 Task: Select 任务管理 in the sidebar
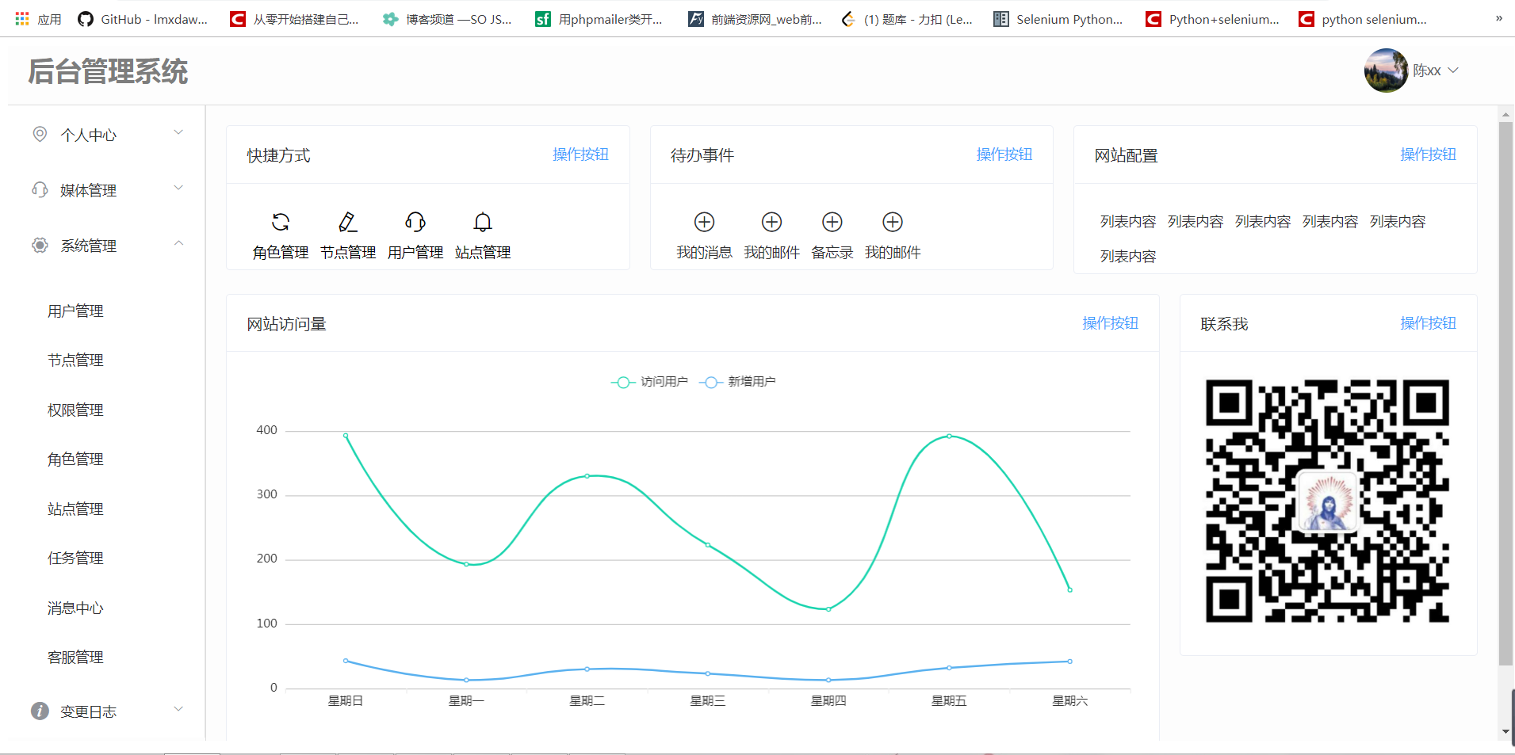click(75, 559)
